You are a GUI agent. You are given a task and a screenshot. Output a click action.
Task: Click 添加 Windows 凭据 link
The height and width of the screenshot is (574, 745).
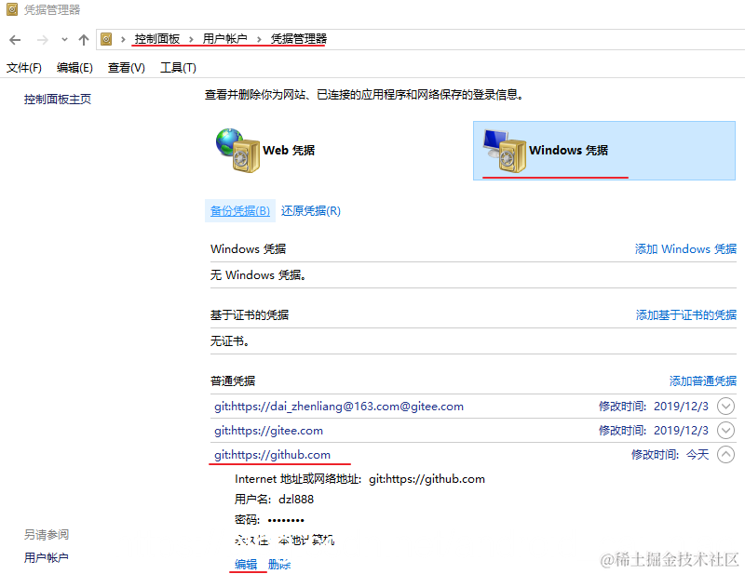point(685,248)
